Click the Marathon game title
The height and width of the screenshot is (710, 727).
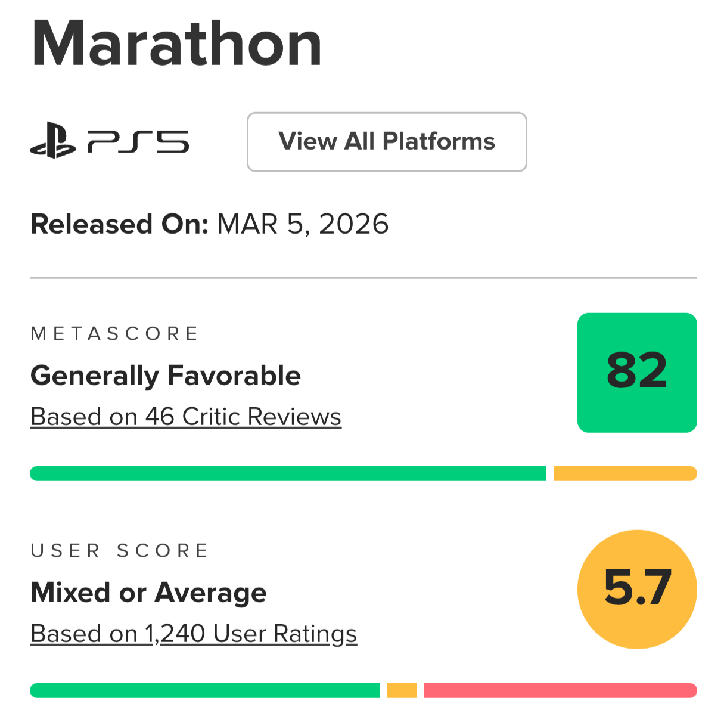pyautogui.click(x=176, y=44)
